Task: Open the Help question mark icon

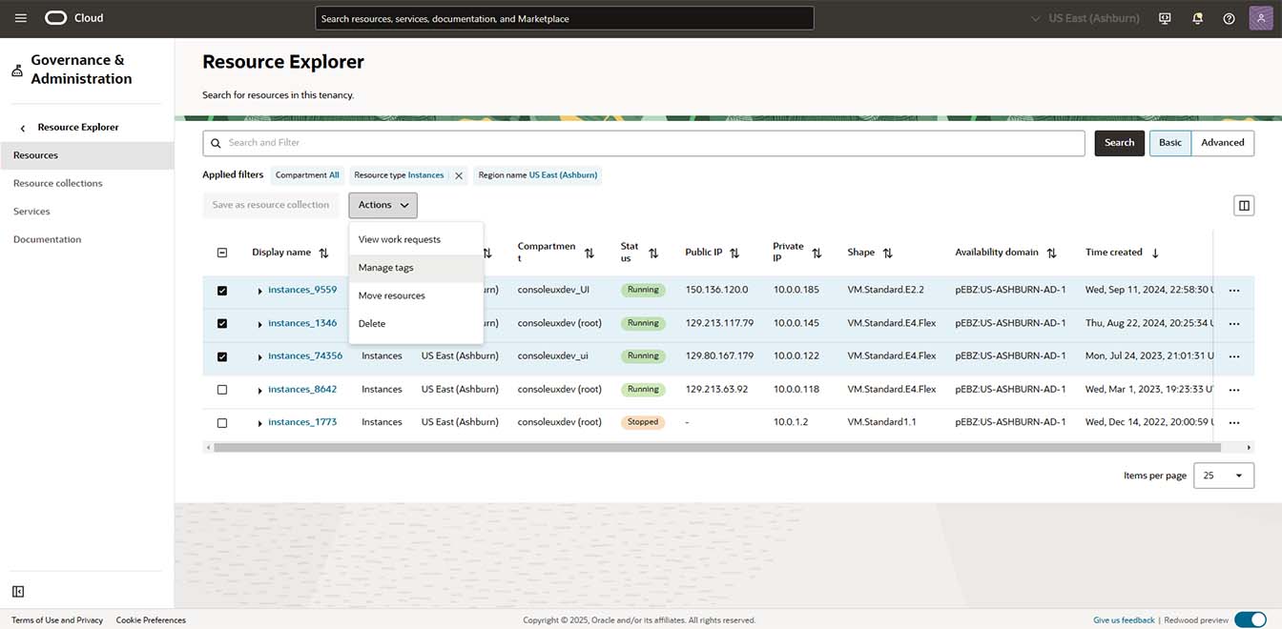Action: pos(1229,17)
